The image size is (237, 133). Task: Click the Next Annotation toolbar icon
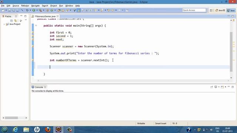coord(96,10)
